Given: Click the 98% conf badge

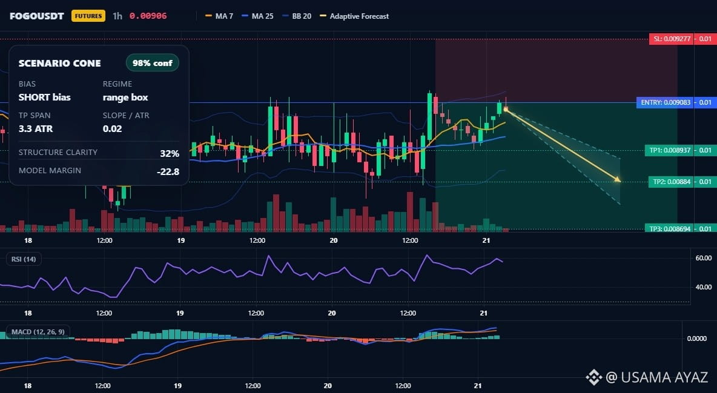Looking at the screenshot, I should [152, 63].
